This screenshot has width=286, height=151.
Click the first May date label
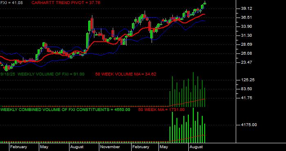point(44,147)
